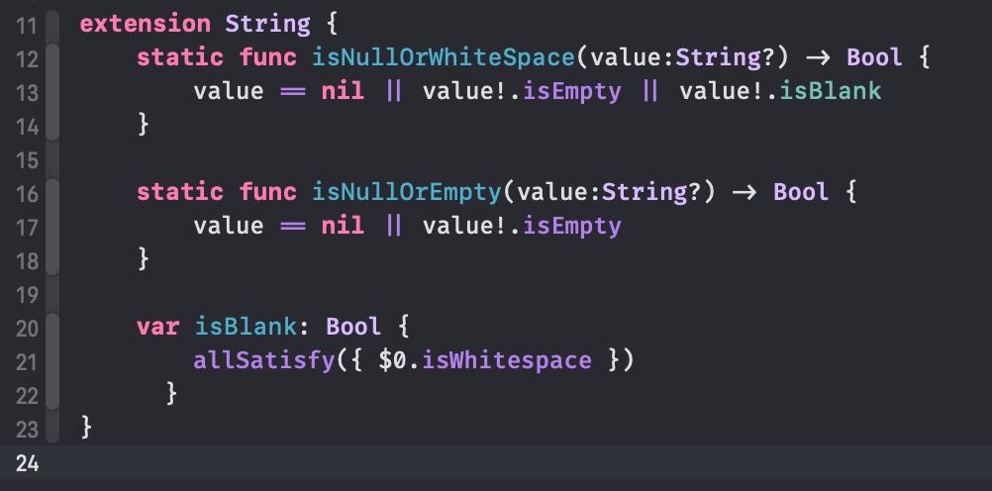The height and width of the screenshot is (491, 992).
Task: Click the 'extension' keyword
Action: click(x=145, y=24)
